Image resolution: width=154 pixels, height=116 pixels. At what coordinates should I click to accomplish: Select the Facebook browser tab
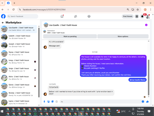point(8,3)
